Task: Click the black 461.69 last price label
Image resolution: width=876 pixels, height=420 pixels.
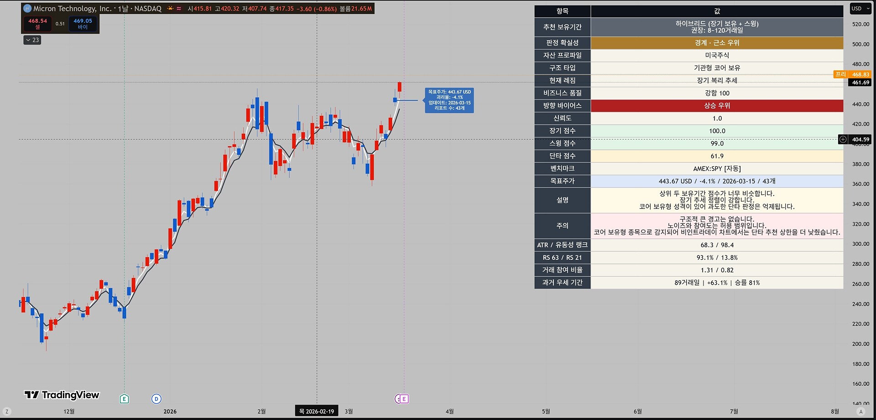Action: pos(860,83)
